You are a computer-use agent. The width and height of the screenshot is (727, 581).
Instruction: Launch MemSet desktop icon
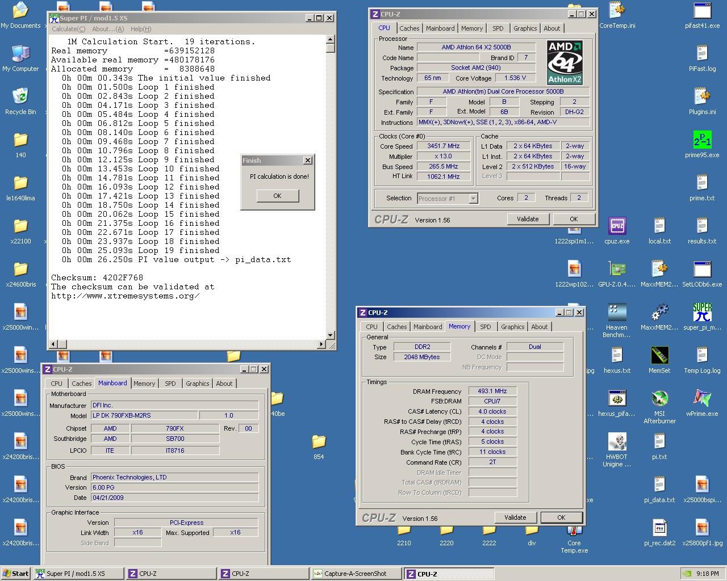[659, 360]
